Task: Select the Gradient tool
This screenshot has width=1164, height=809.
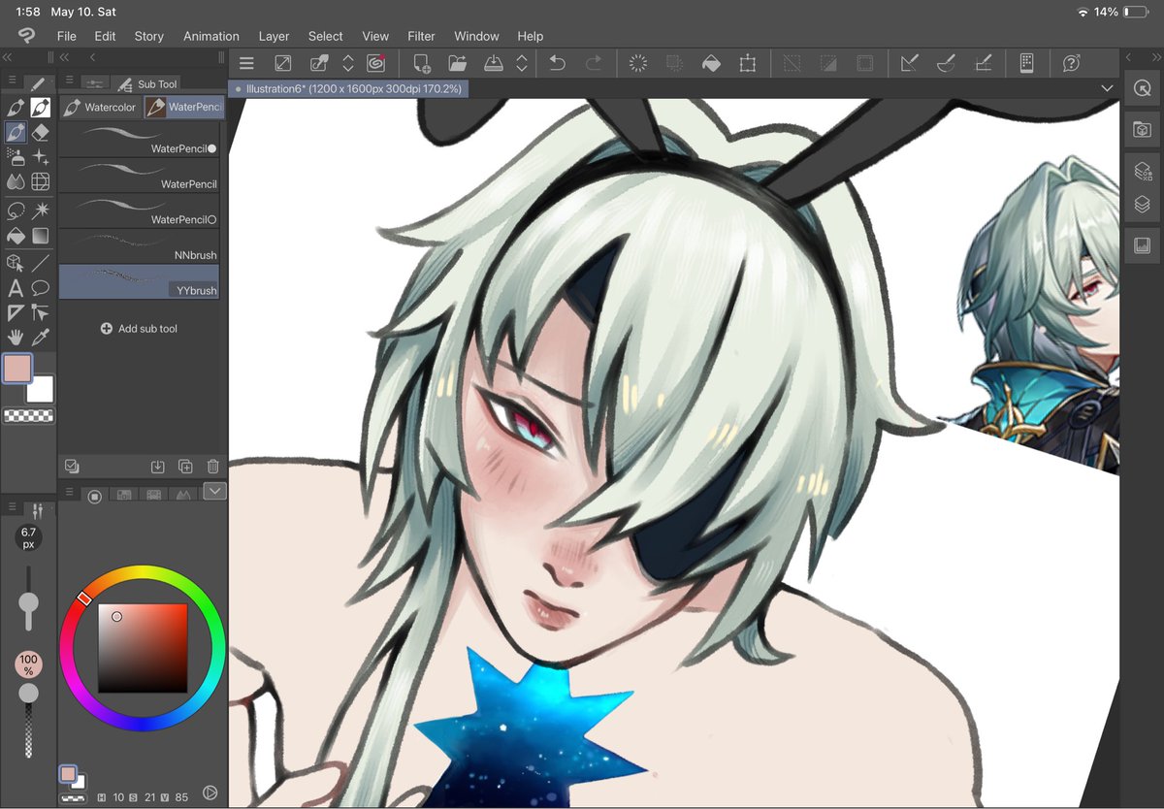Action: (41, 236)
